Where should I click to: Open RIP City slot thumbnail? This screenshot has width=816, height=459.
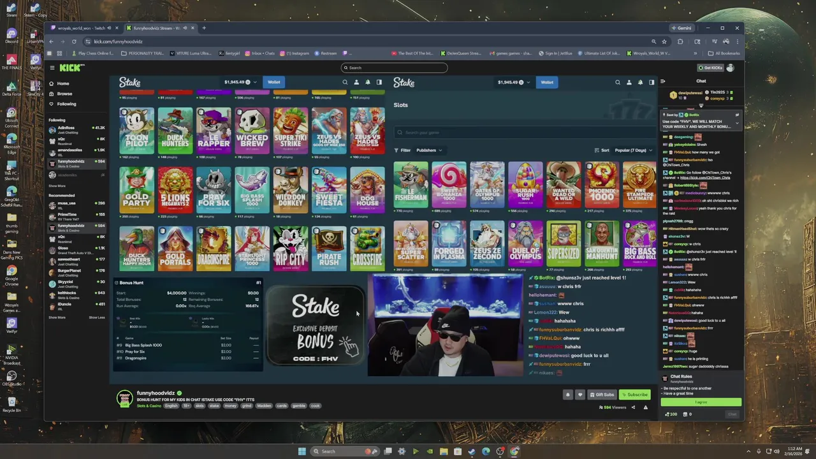(291, 249)
